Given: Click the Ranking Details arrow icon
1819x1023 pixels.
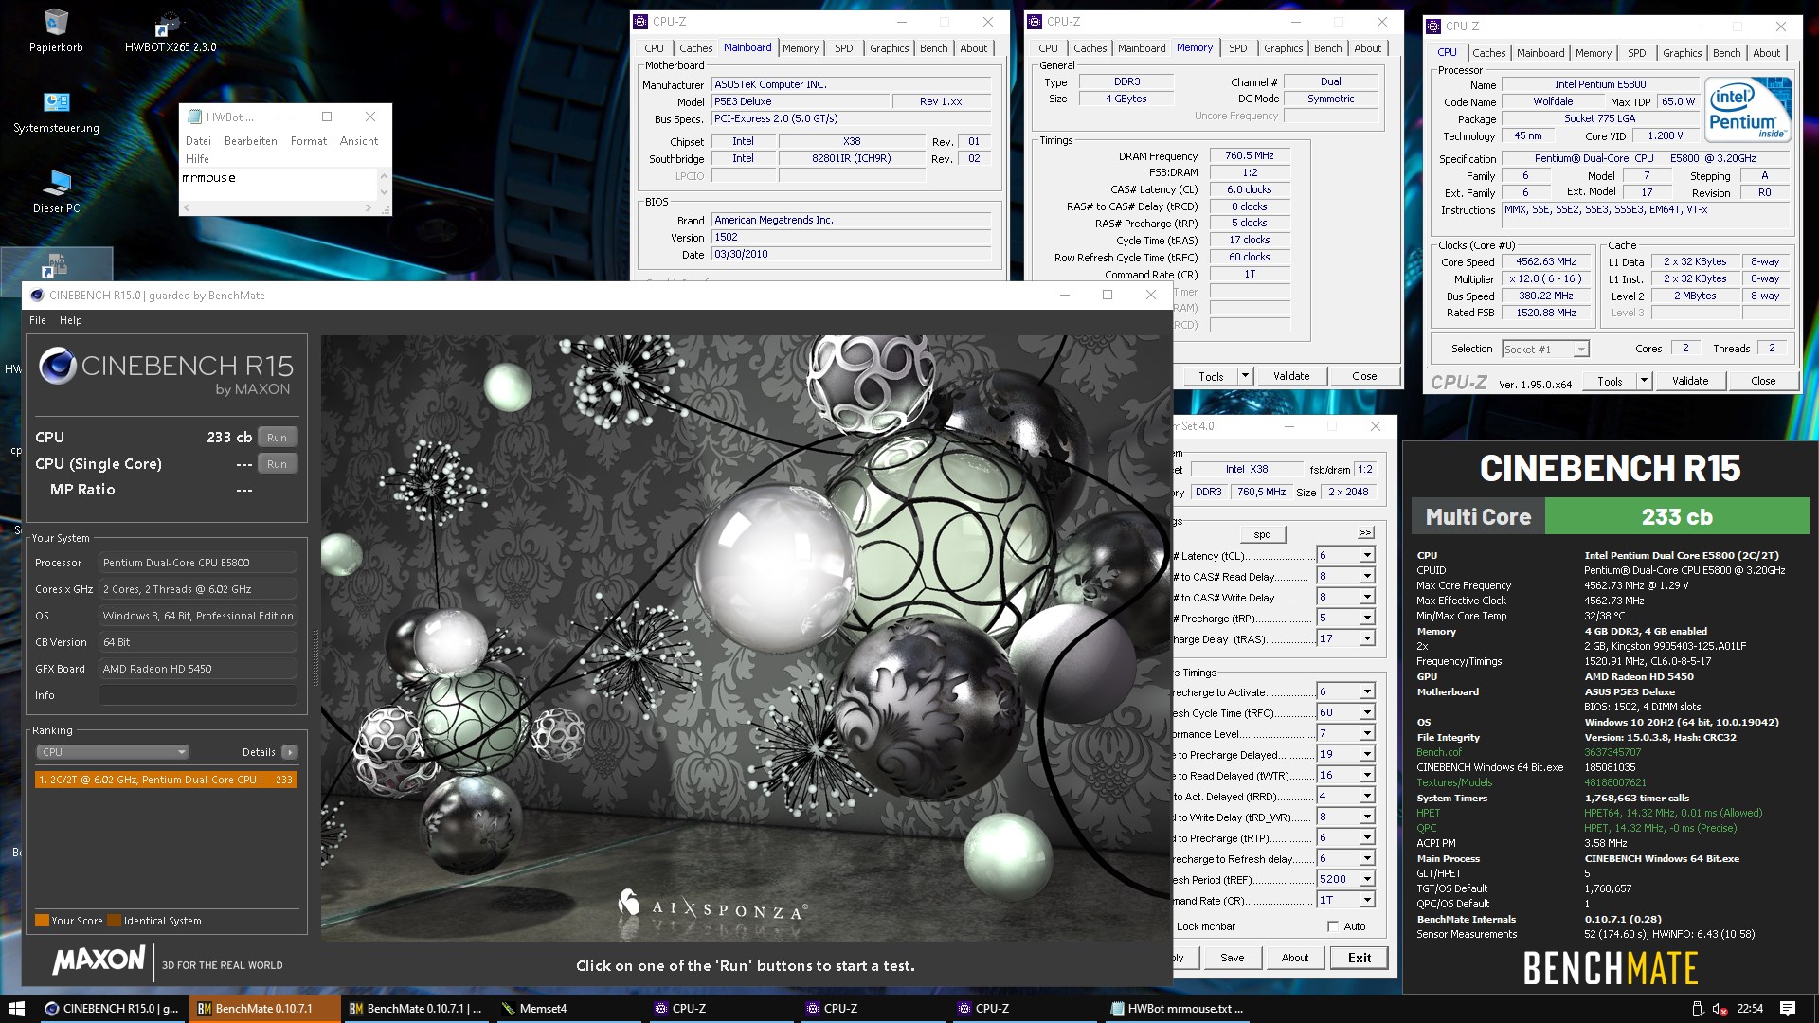Looking at the screenshot, I should [x=290, y=752].
